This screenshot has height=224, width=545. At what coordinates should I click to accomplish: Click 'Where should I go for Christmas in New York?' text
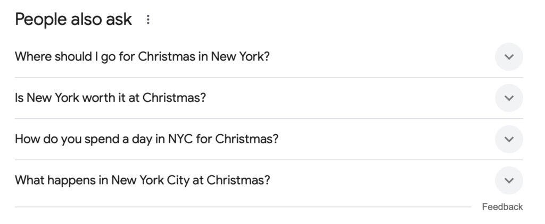[142, 57]
